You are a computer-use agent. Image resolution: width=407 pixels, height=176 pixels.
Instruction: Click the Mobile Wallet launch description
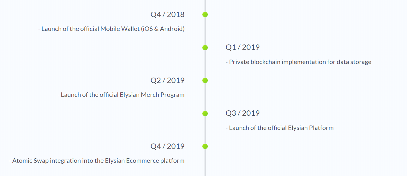coord(111,29)
